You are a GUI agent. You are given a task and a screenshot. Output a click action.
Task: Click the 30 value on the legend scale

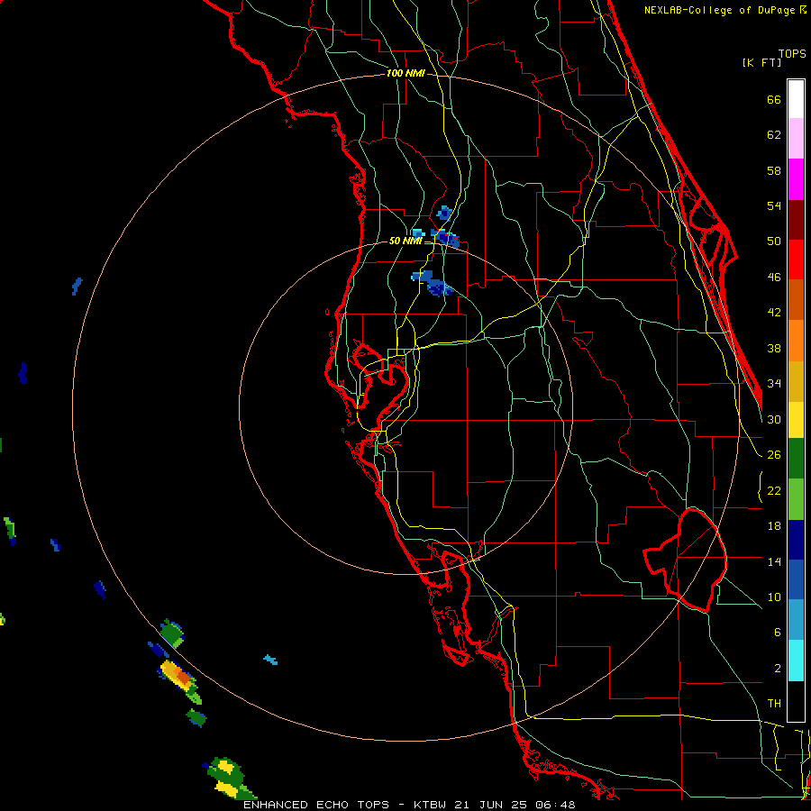point(774,419)
